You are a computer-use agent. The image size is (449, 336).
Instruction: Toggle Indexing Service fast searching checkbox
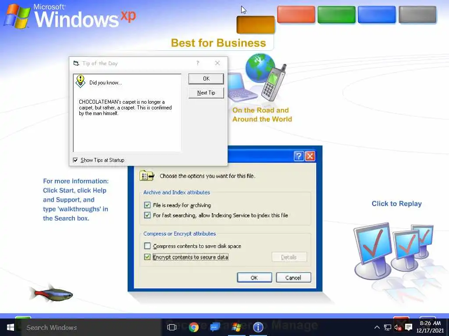point(147,215)
